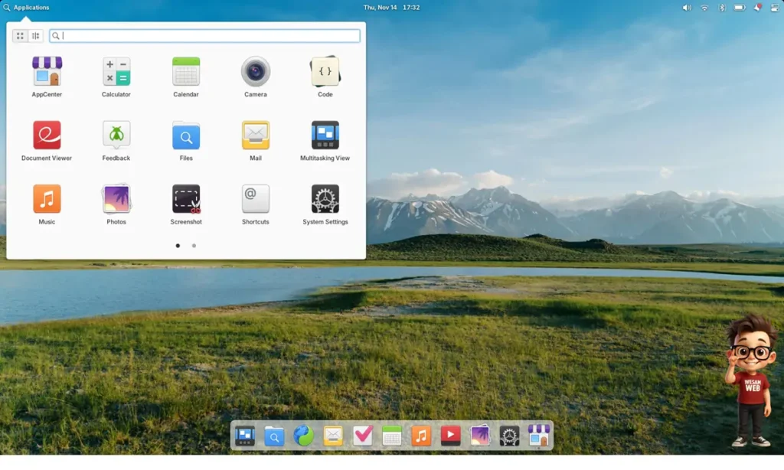The width and height of the screenshot is (784, 470).
Task: Launch the Feedback app
Action: pos(116,135)
